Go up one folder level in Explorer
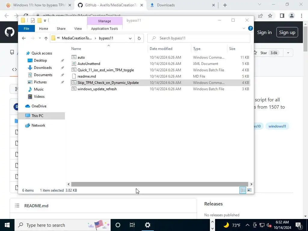Viewport: 308px width, 231px height. coord(46,38)
